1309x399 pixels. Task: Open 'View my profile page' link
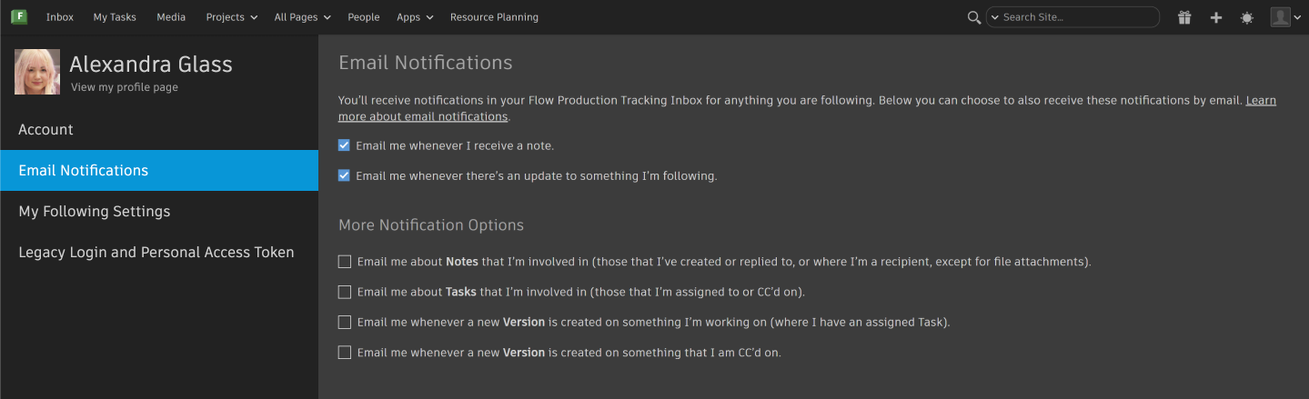(125, 87)
